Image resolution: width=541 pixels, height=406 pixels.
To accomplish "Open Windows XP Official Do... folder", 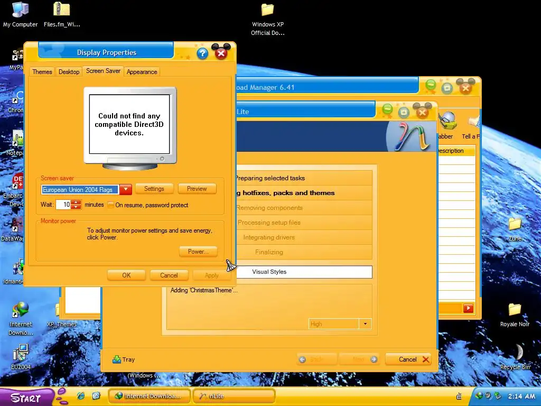I will click(x=267, y=19).
